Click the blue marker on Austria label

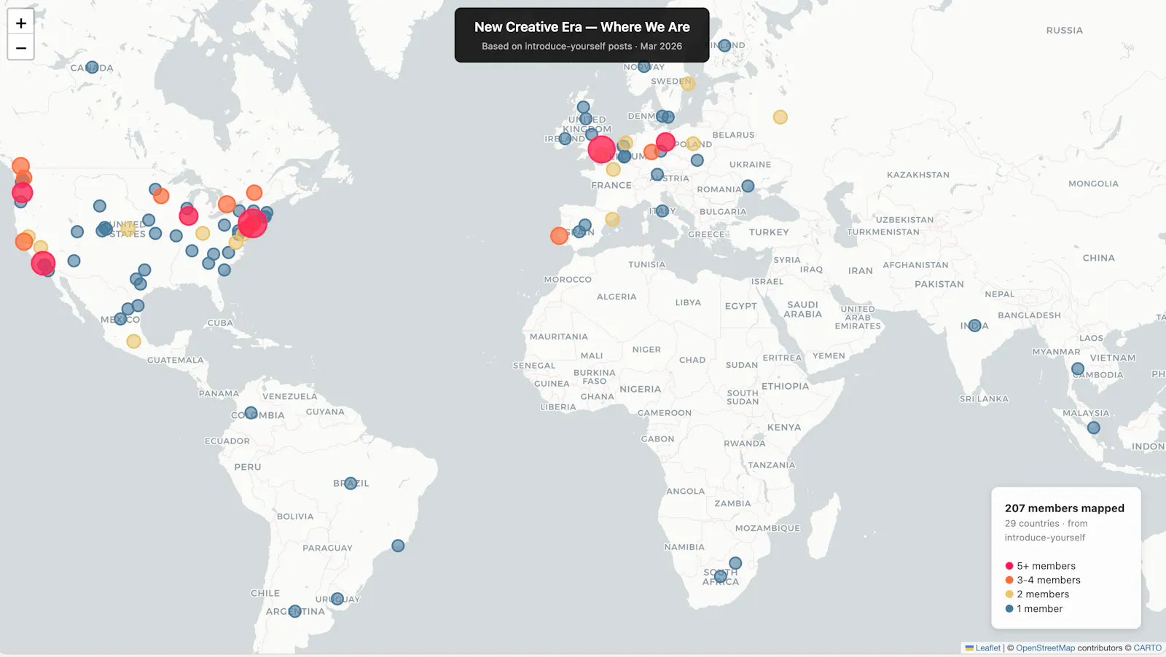click(x=657, y=175)
